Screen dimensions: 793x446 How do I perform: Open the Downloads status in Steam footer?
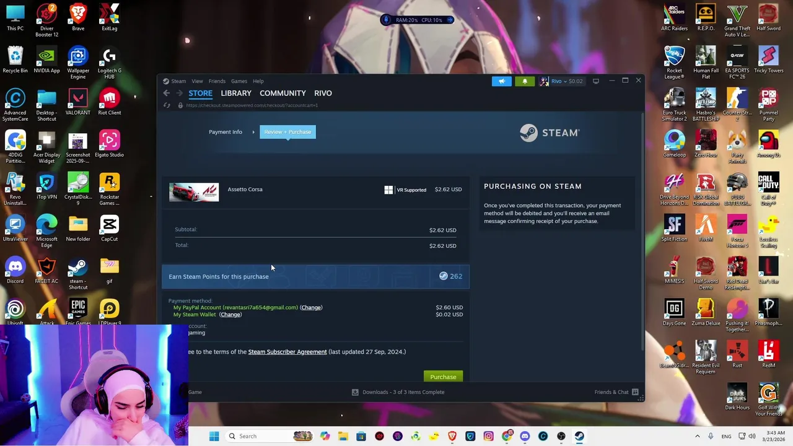pyautogui.click(x=398, y=392)
